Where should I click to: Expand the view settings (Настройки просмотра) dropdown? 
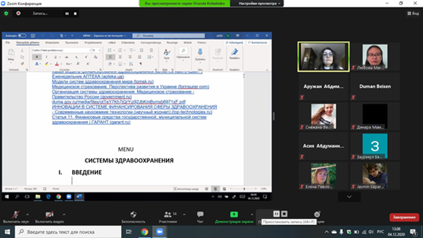[x=259, y=3]
